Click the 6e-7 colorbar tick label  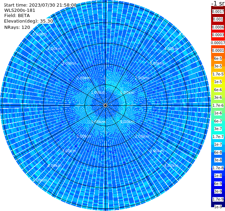tap(218, 121)
